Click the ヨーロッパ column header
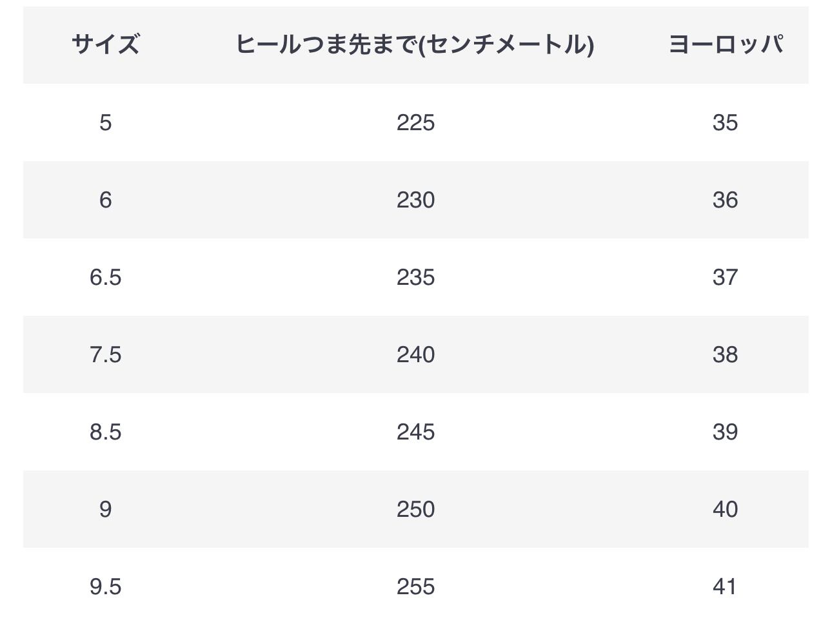 tap(725, 44)
